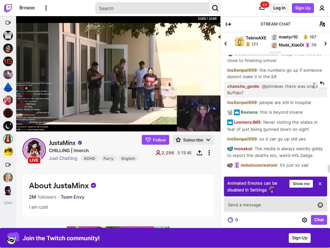Open chat settings gear icon
Viewport: 330px width, 248px height.
304,220
